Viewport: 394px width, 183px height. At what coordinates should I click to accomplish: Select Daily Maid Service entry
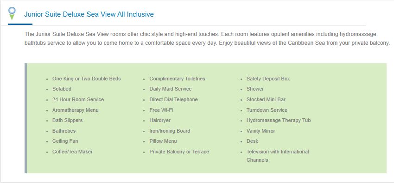point(171,89)
